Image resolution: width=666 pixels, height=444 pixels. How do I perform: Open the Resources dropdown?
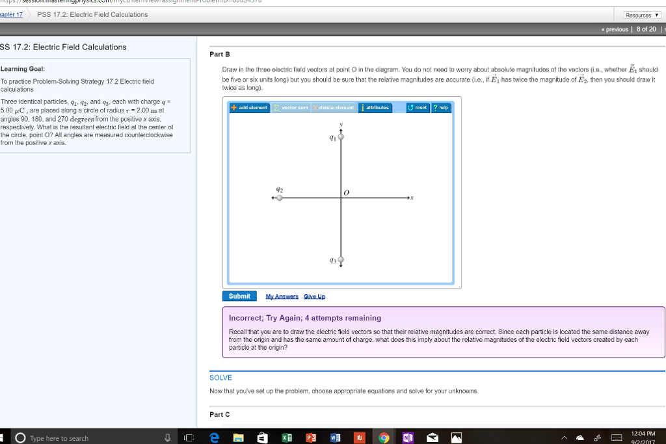pyautogui.click(x=641, y=14)
